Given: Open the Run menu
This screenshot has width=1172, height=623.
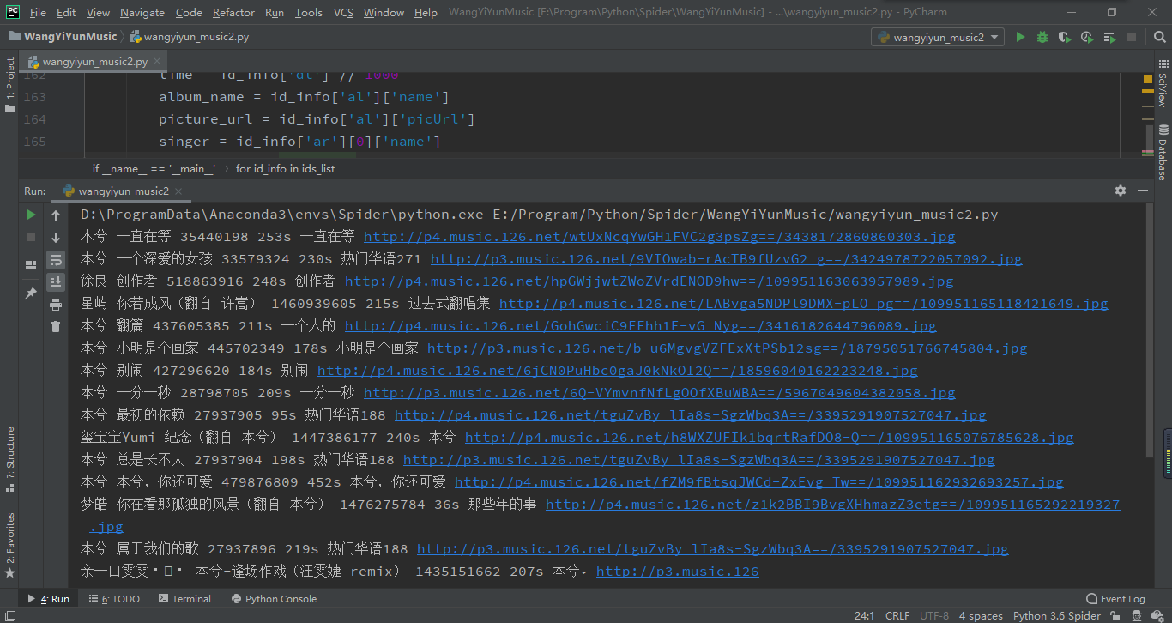Looking at the screenshot, I should [275, 12].
